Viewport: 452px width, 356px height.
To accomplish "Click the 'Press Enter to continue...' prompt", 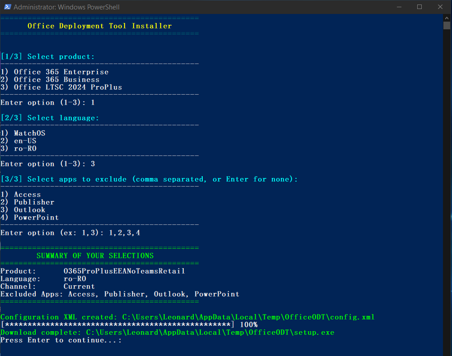I will [61, 340].
